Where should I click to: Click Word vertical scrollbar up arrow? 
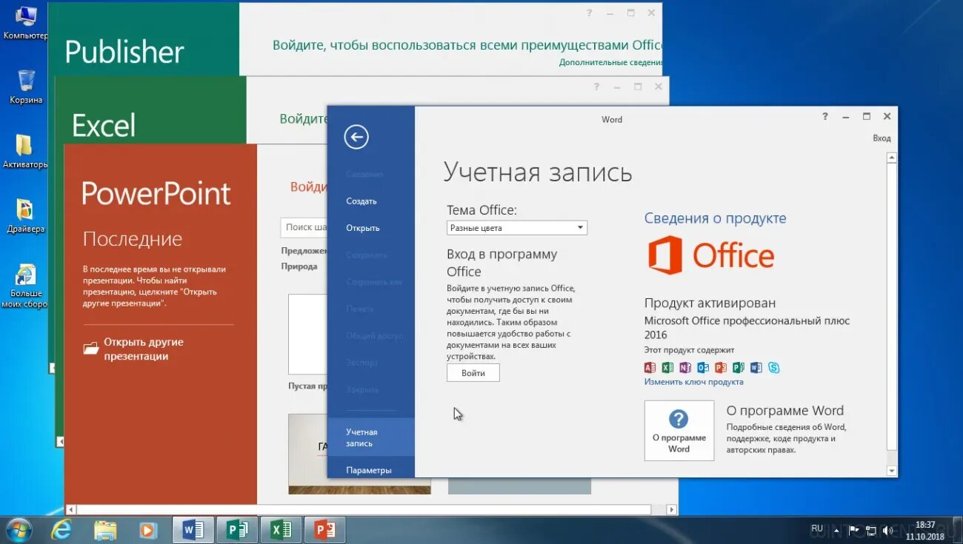pos(892,158)
